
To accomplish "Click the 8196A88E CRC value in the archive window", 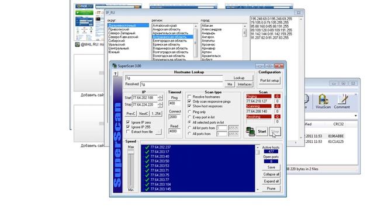I will [336, 136].
